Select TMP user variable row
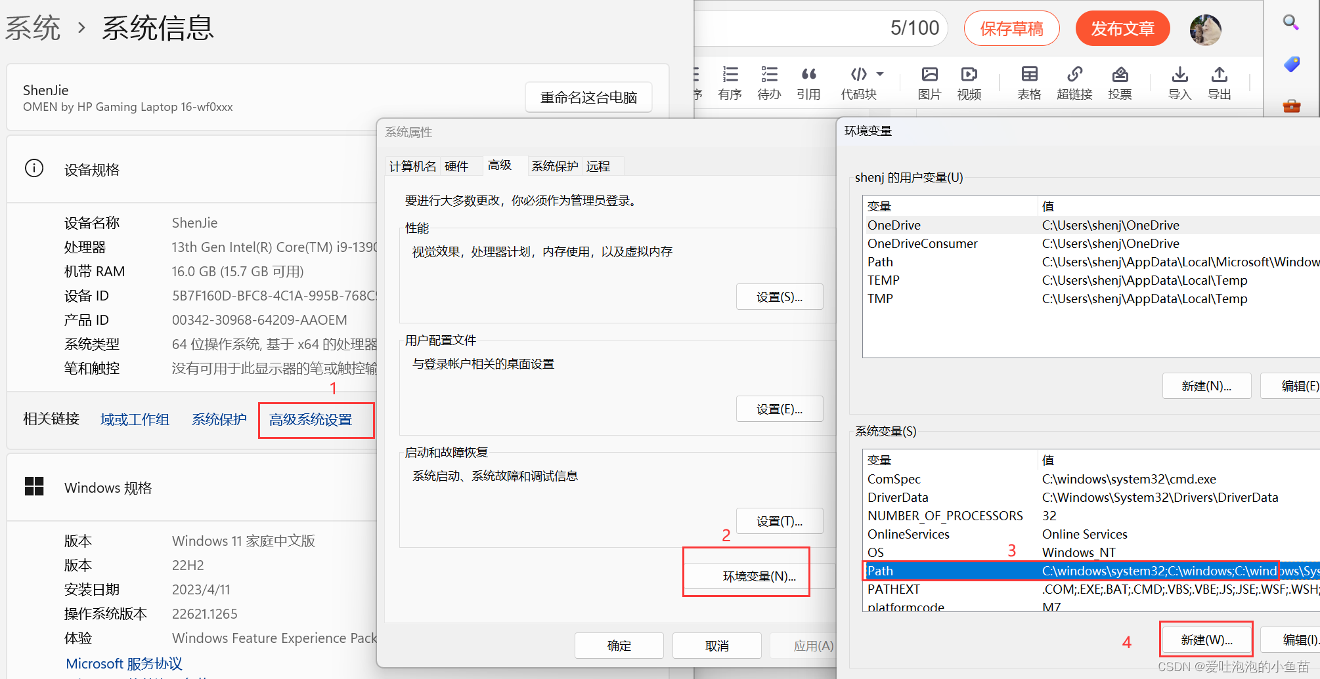The height and width of the screenshot is (679, 1320). (1093, 298)
